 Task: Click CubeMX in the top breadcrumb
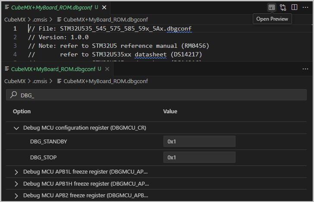click(14, 19)
